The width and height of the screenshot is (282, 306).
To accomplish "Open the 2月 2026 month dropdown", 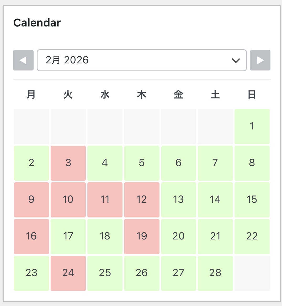I will point(142,60).
